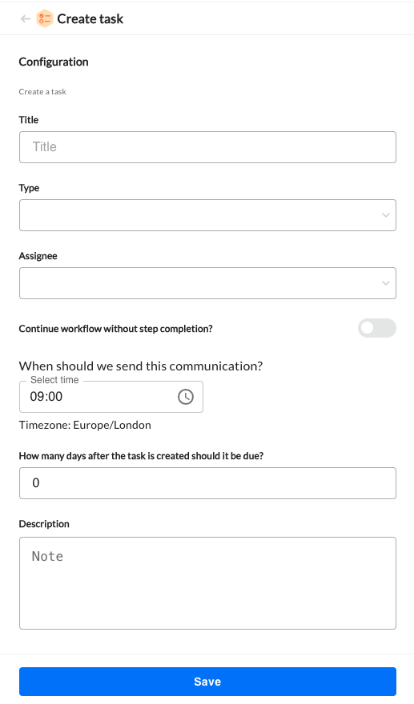
Task: Click the Create task header title
Action: pyautogui.click(x=90, y=19)
